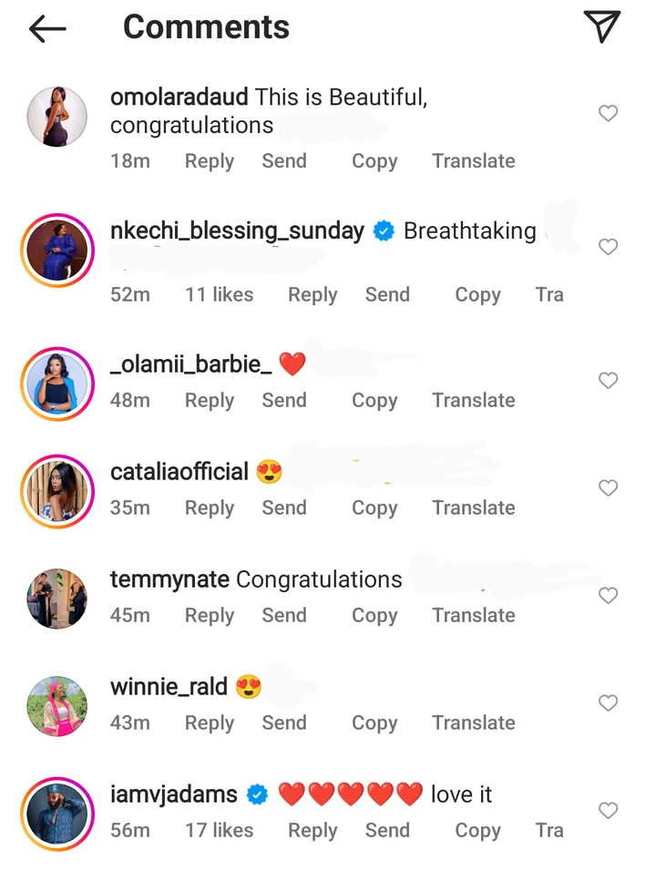Open direct messages paper plane icon
Viewport: 656px width, 871px height.
coord(601,27)
